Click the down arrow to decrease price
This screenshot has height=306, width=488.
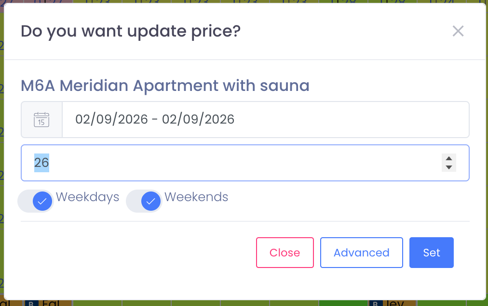pyautogui.click(x=448, y=167)
